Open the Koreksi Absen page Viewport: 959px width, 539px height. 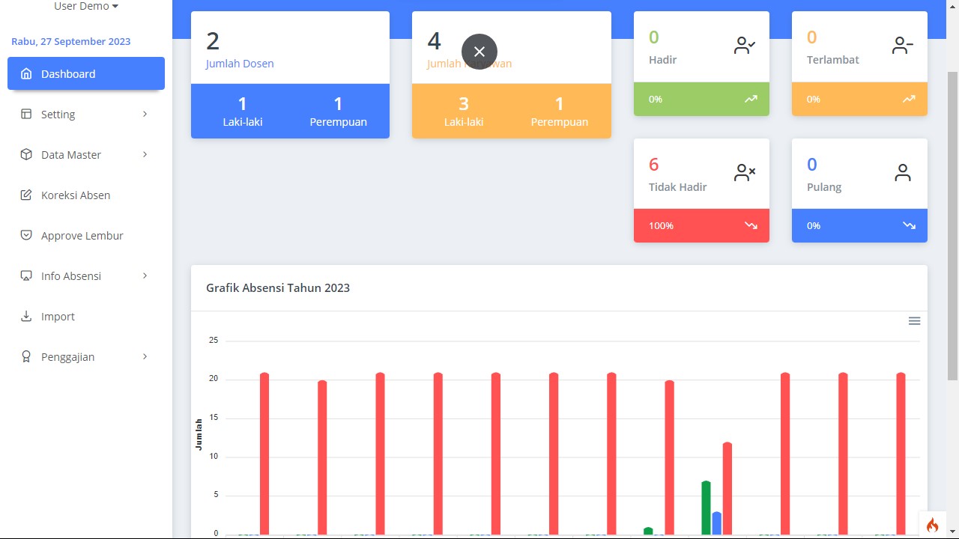[x=76, y=195]
